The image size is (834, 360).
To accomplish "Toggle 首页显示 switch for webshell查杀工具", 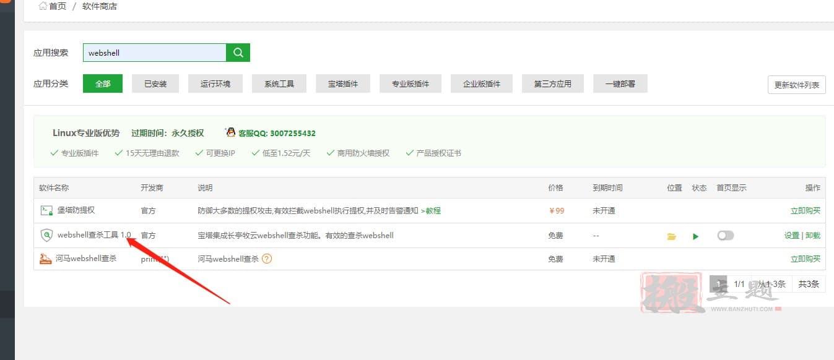I will [x=725, y=235].
